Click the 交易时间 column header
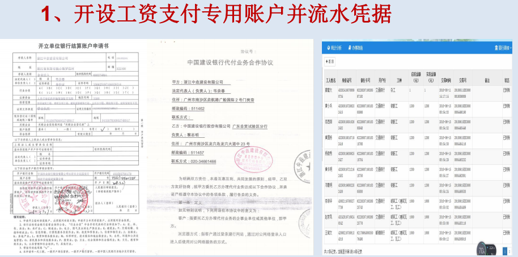Viewport: 518px width, 257px height. tap(445, 80)
